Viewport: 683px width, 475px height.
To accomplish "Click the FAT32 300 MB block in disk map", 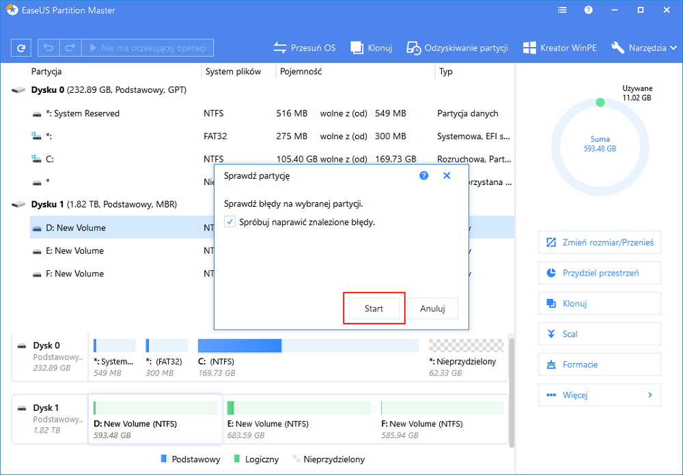I will pos(166,358).
